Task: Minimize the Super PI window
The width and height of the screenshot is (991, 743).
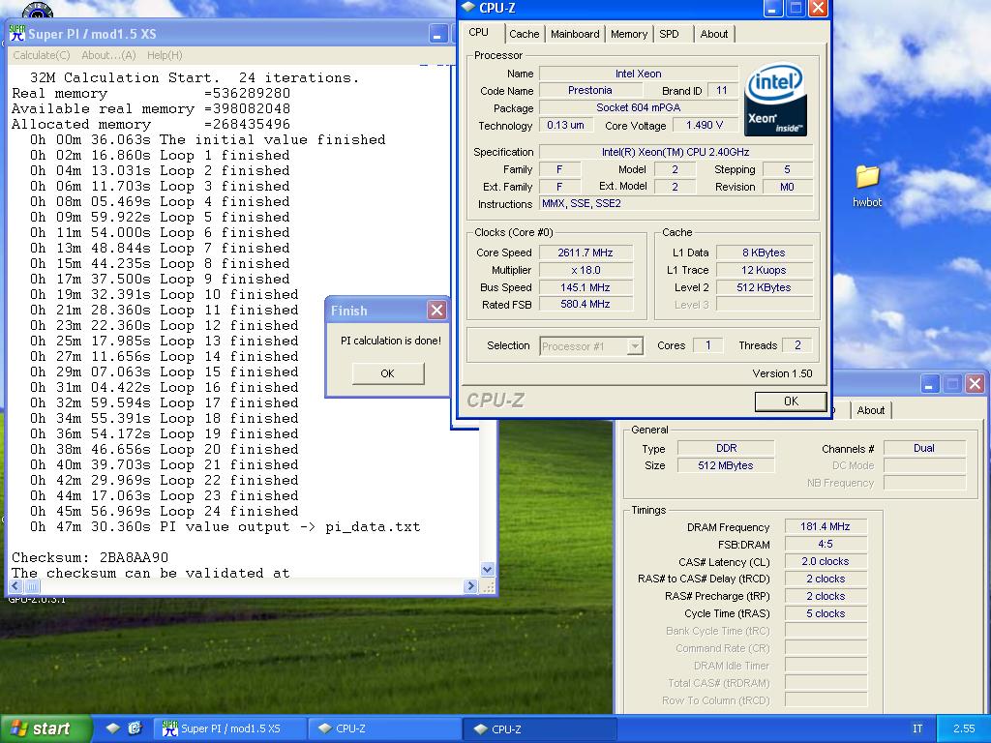Action: pyautogui.click(x=438, y=34)
